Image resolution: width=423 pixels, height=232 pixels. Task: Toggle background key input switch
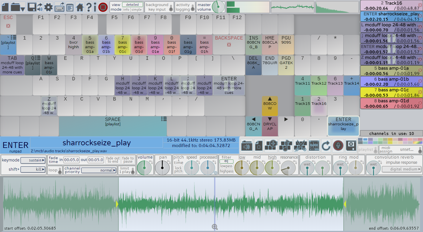click(x=171, y=8)
